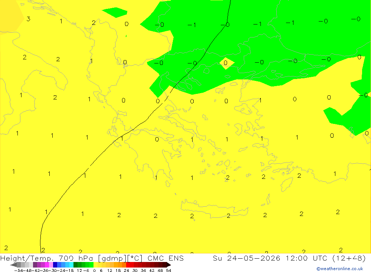Click the bright yellow legend swatch above 0
371x272 pixels.
[x=96, y=265]
